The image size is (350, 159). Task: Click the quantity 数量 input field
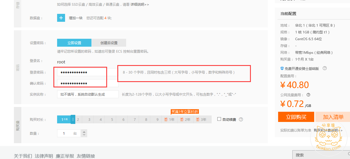[x=69, y=133]
